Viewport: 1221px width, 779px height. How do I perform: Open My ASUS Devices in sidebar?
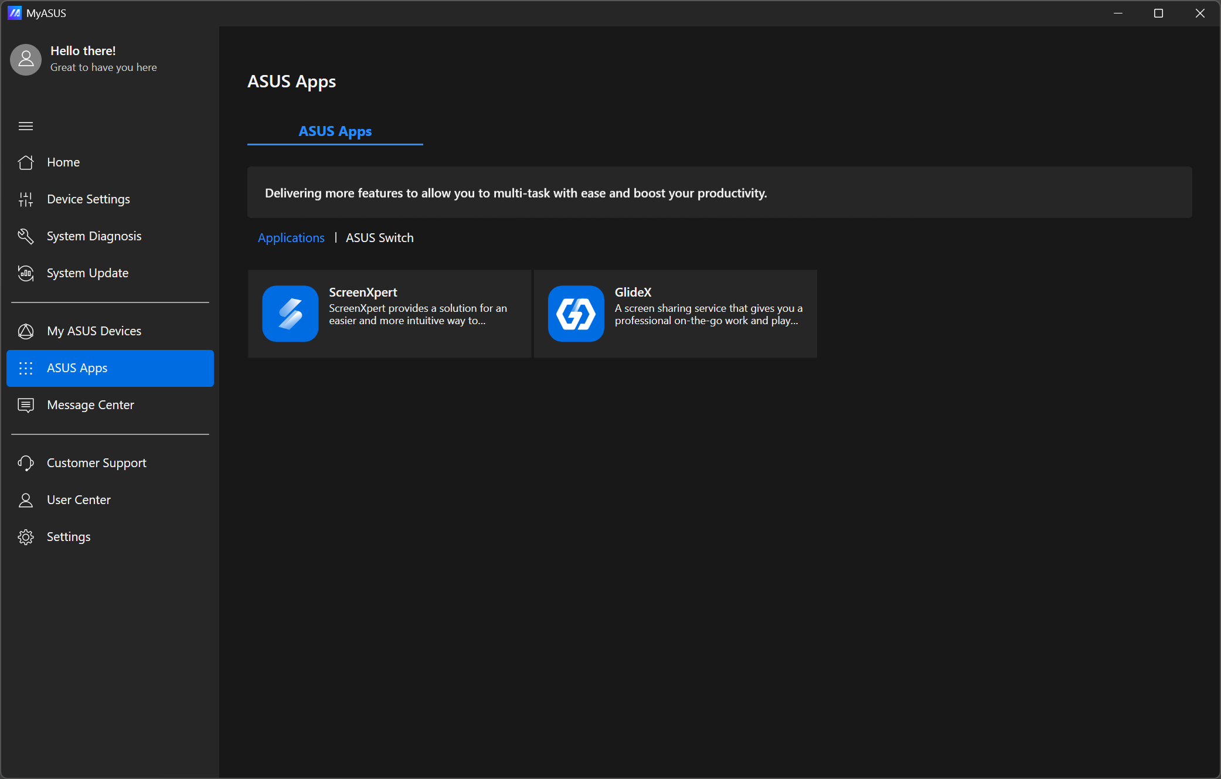click(94, 331)
